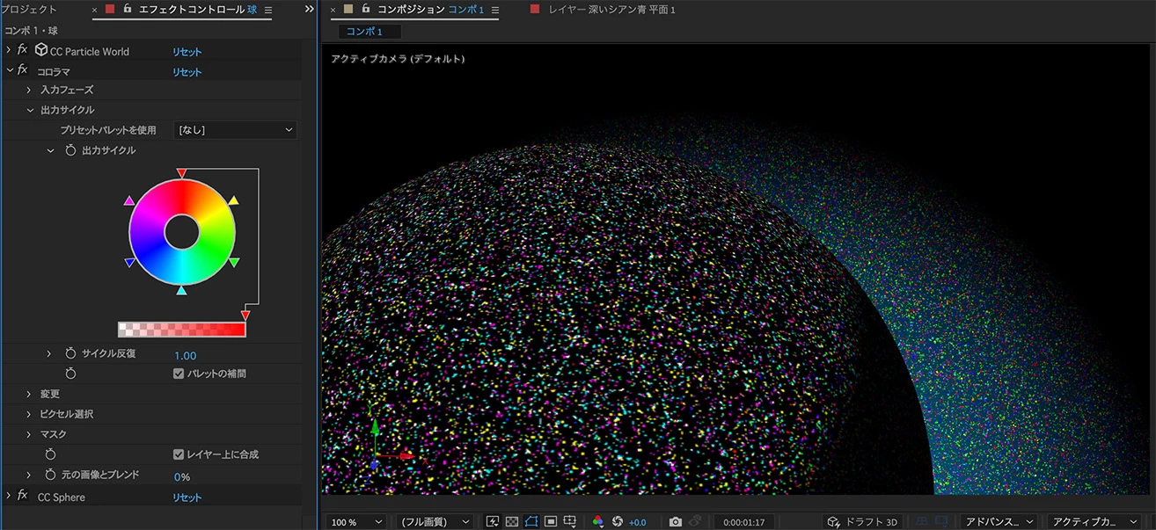Open grid and guide options
Viewport: 1156px width, 530px height.
(x=570, y=522)
